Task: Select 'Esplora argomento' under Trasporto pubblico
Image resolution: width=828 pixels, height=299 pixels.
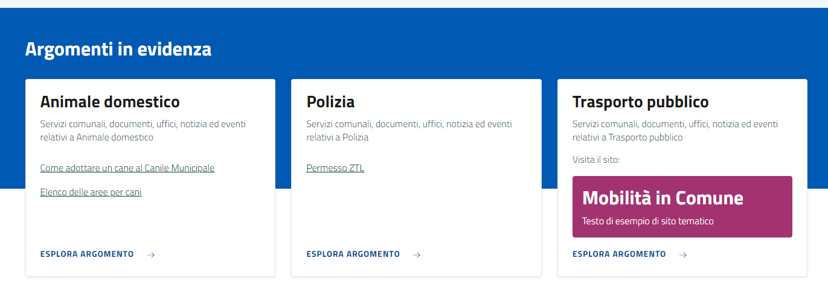Action: click(619, 254)
